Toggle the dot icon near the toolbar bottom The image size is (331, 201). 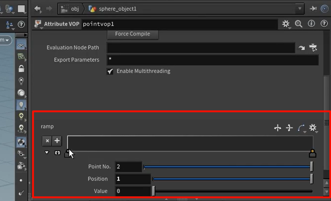click(x=21, y=180)
